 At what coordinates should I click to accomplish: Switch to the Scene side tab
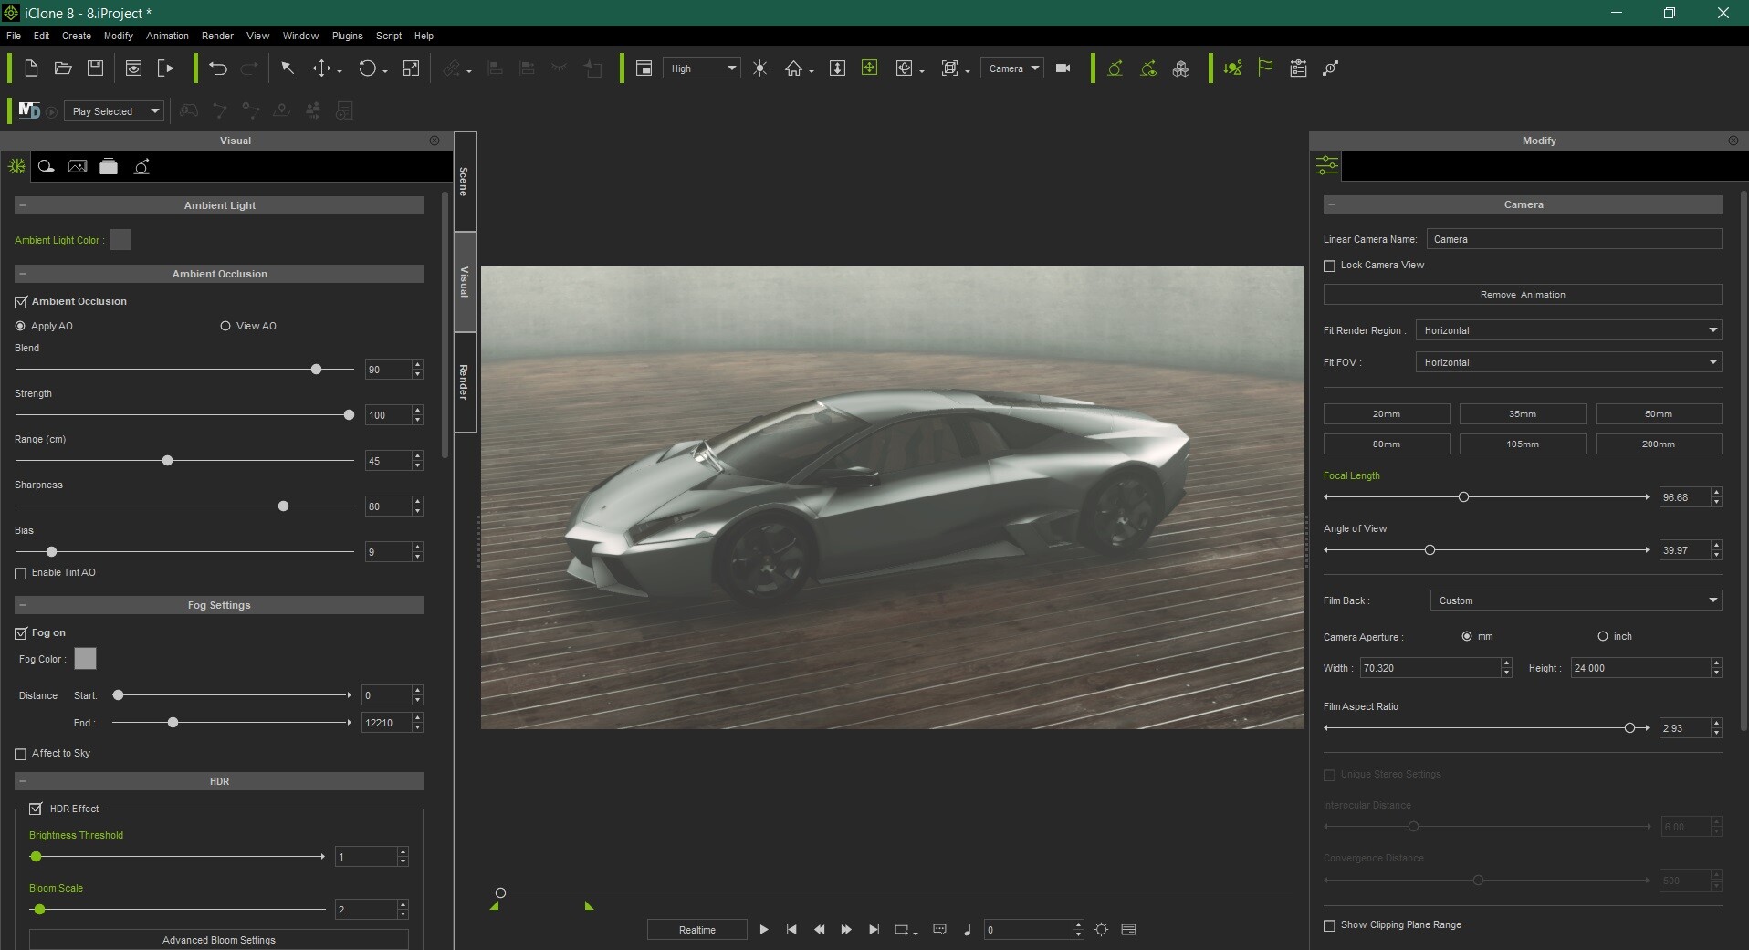pos(464,181)
